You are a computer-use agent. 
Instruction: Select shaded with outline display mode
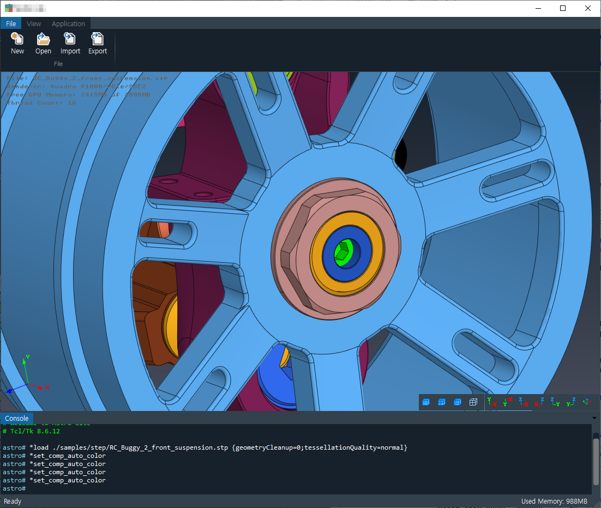457,402
